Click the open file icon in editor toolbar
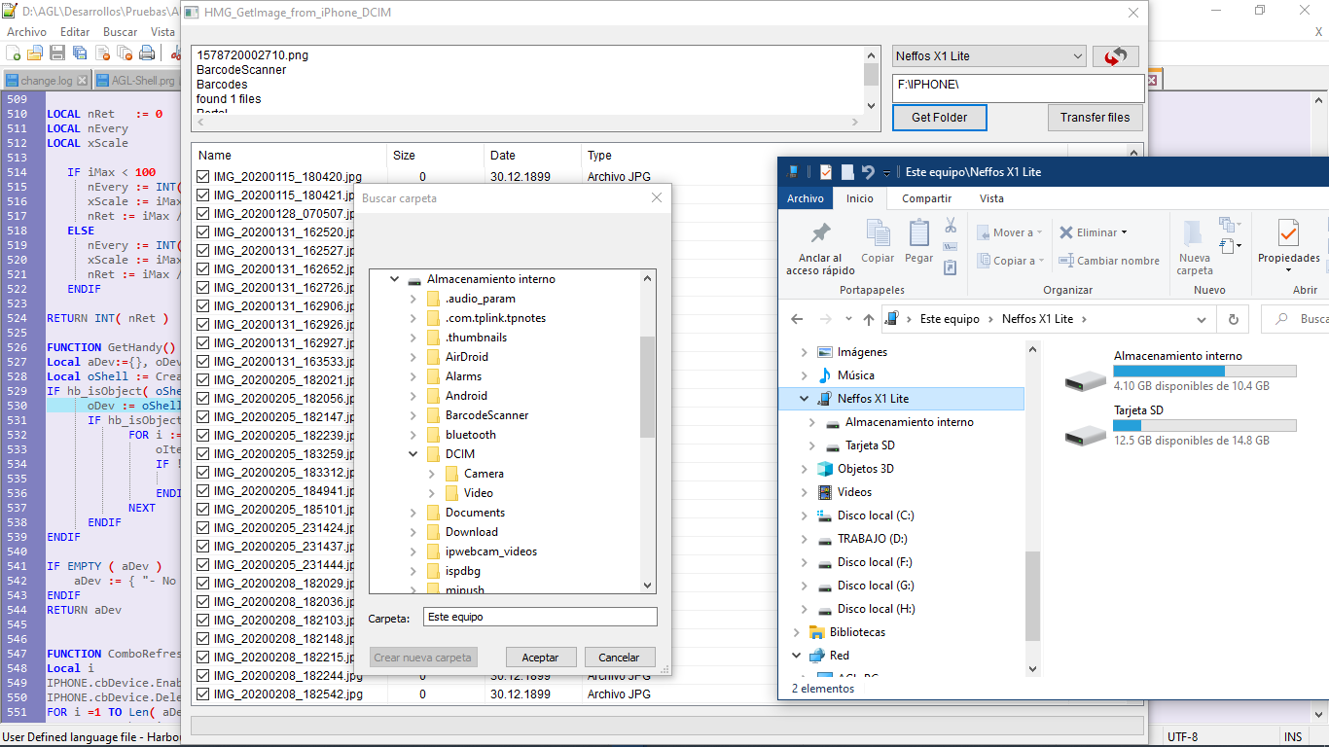 point(35,53)
